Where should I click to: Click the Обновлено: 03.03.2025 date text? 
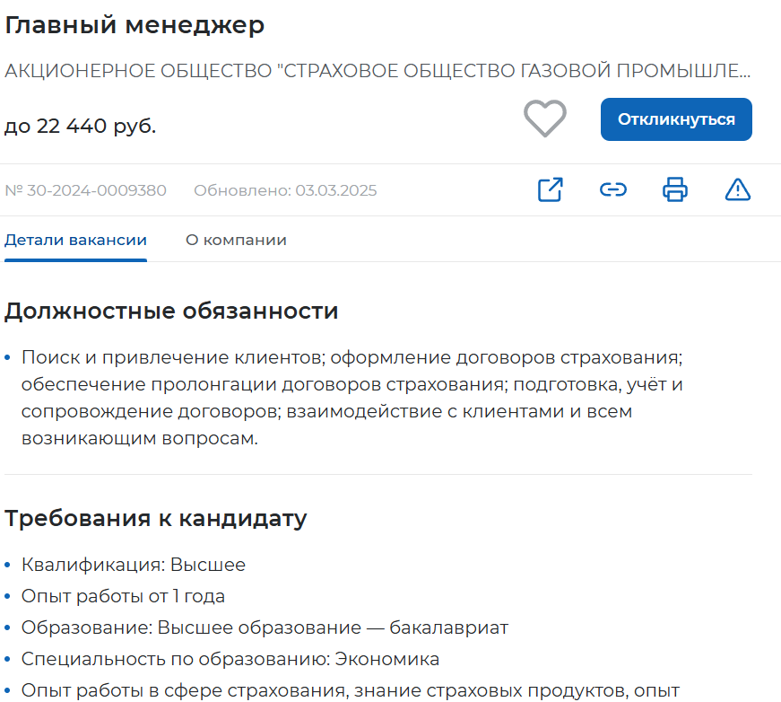(285, 190)
